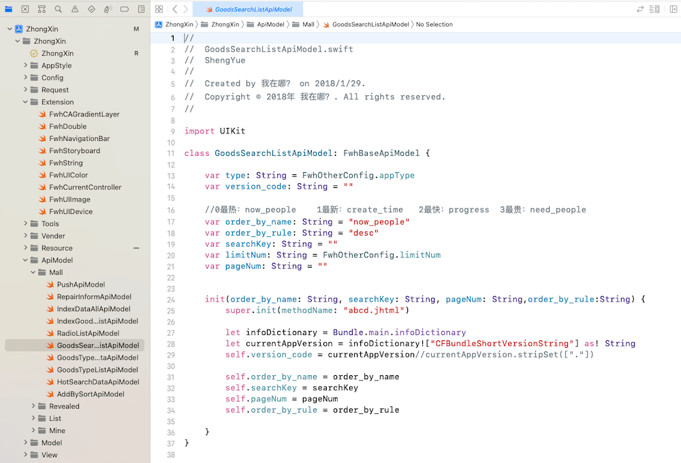The height and width of the screenshot is (463, 681).
Task: Click ApiModel in the jump bar
Action: click(266, 25)
